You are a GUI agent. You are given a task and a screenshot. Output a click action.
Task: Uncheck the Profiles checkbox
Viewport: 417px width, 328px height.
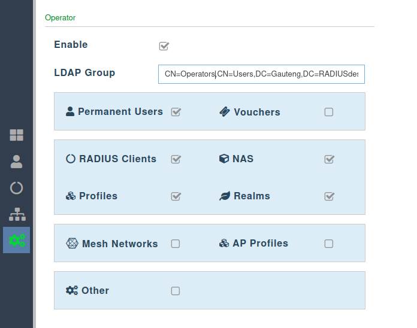176,196
